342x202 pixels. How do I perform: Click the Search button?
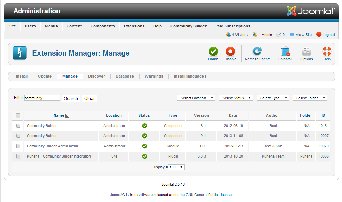click(71, 98)
